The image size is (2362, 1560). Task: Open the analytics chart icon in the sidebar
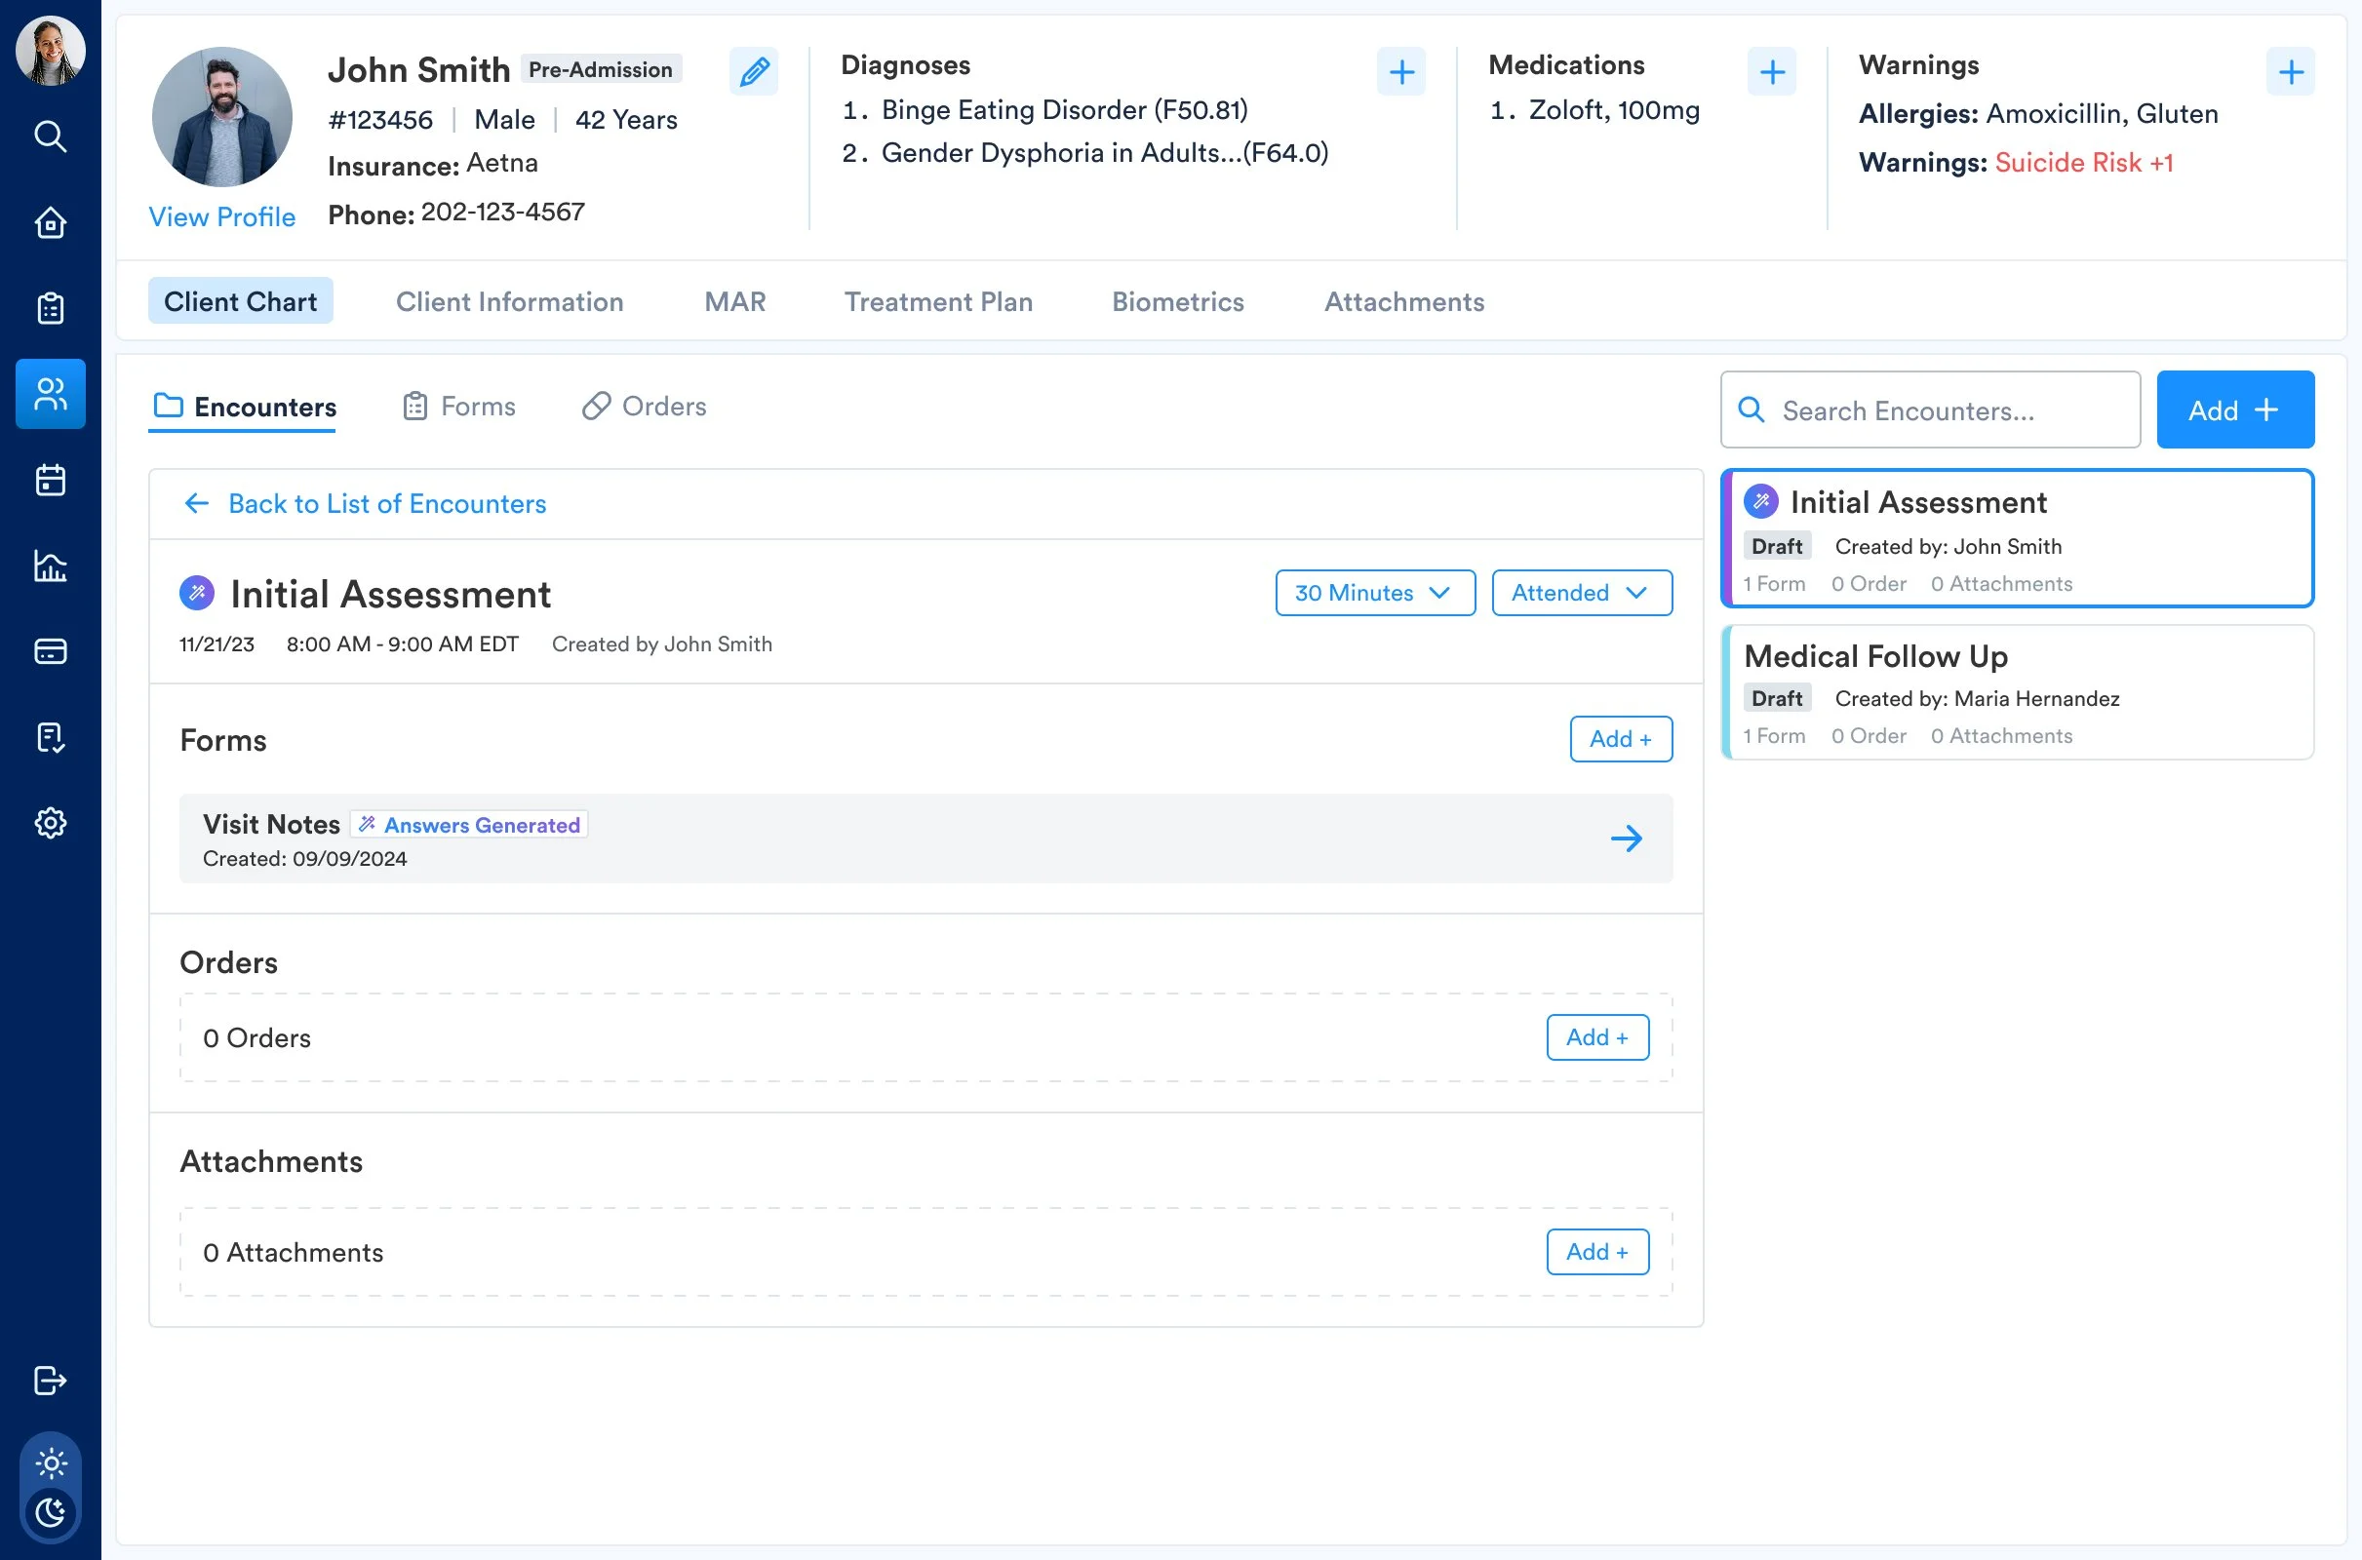pos(50,566)
